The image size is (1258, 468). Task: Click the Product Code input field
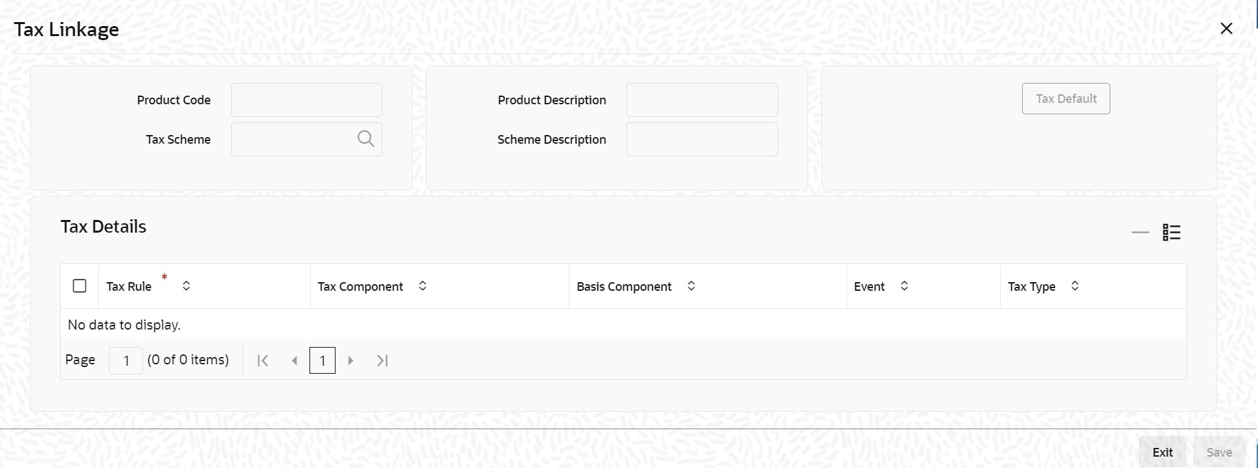click(306, 99)
